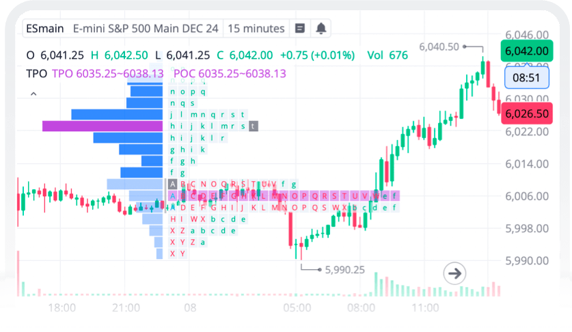
Task: Click the purple POC volume bar
Action: pos(103,126)
